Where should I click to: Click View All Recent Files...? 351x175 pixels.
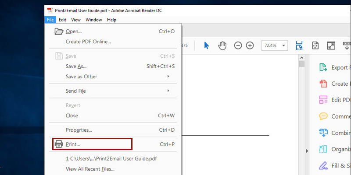tap(90, 169)
